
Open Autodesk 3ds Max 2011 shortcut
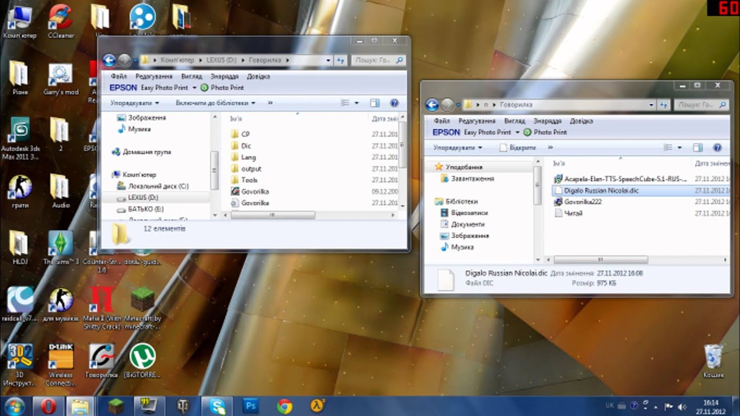tap(20, 139)
